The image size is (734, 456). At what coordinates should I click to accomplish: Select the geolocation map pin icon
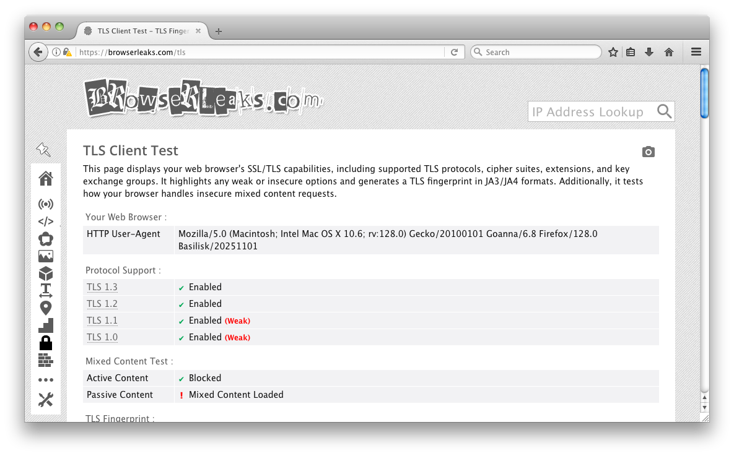coord(46,308)
